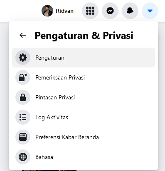Image resolution: width=165 pixels, height=171 pixels.
Task: Open the notifications bell
Action: [130, 11]
